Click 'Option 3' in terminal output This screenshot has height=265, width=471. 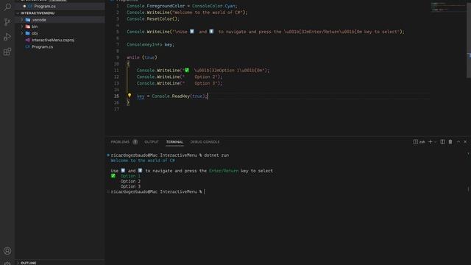130,186
